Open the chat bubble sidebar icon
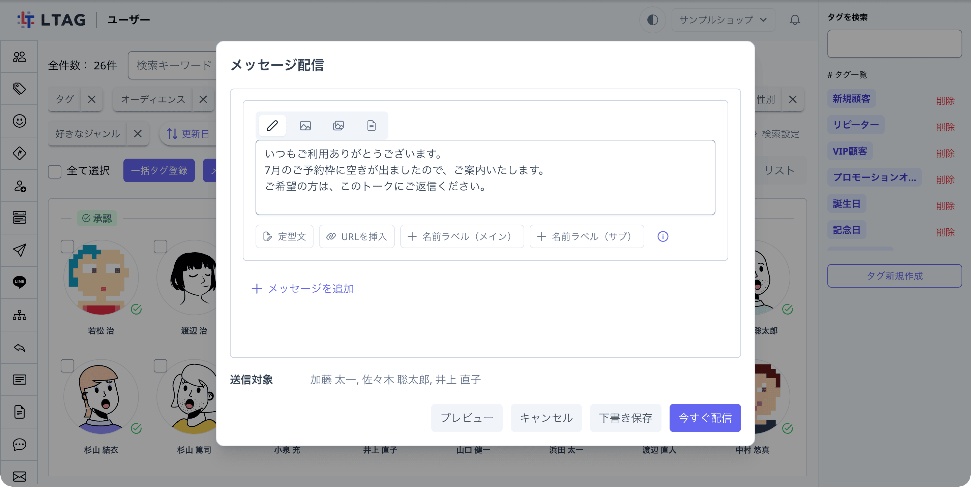Image resolution: width=971 pixels, height=487 pixels. (x=19, y=445)
